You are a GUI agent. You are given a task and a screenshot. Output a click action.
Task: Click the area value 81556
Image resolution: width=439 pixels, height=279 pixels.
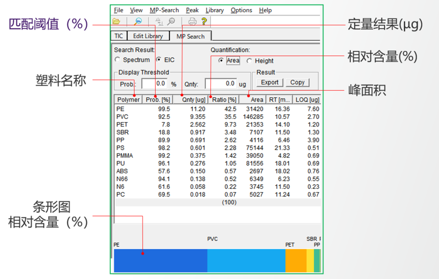(x=254, y=163)
